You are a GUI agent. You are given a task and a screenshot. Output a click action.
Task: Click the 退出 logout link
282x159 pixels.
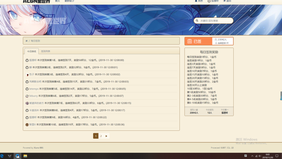pos(227,1)
